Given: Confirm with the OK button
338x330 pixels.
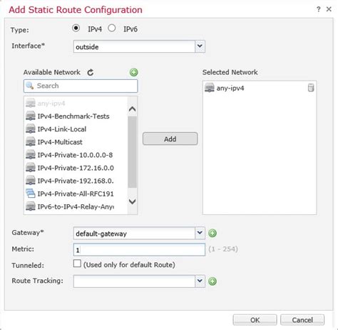Looking at the screenshot, I should [x=255, y=320].
